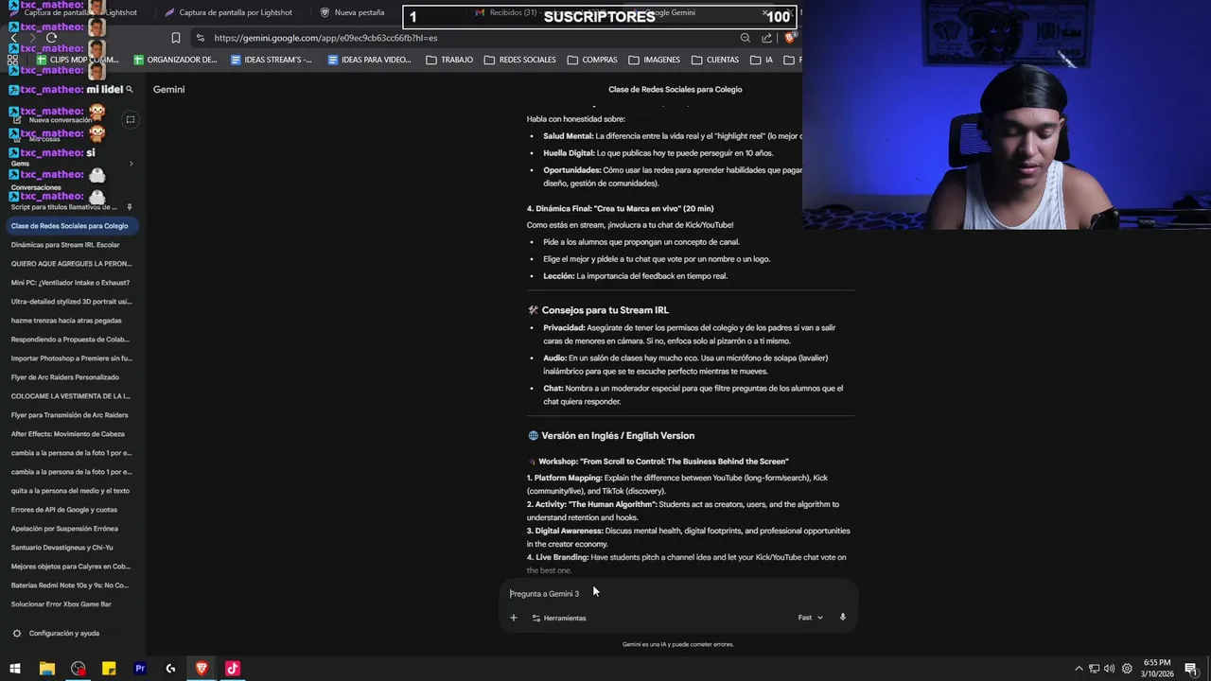
Task: Show hidden system tray icons chevron
Action: click(x=1079, y=669)
